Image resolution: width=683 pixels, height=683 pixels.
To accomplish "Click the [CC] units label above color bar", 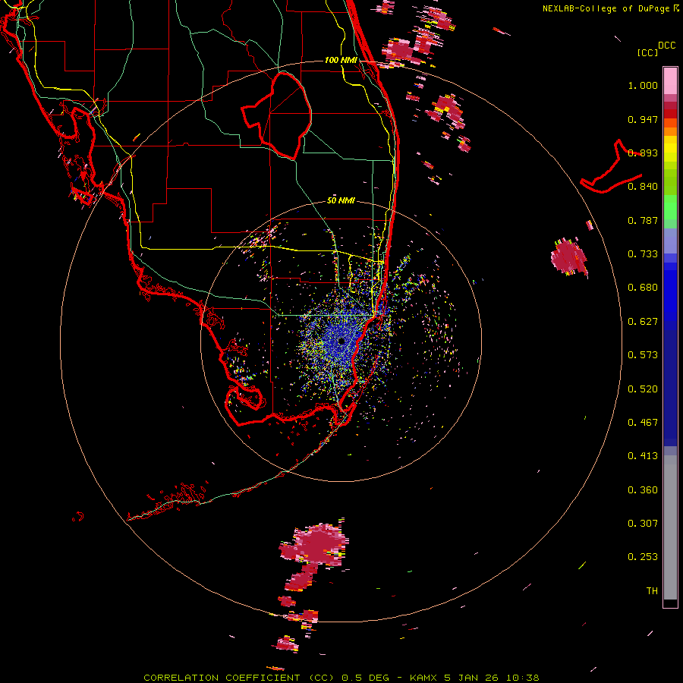I will [x=647, y=52].
